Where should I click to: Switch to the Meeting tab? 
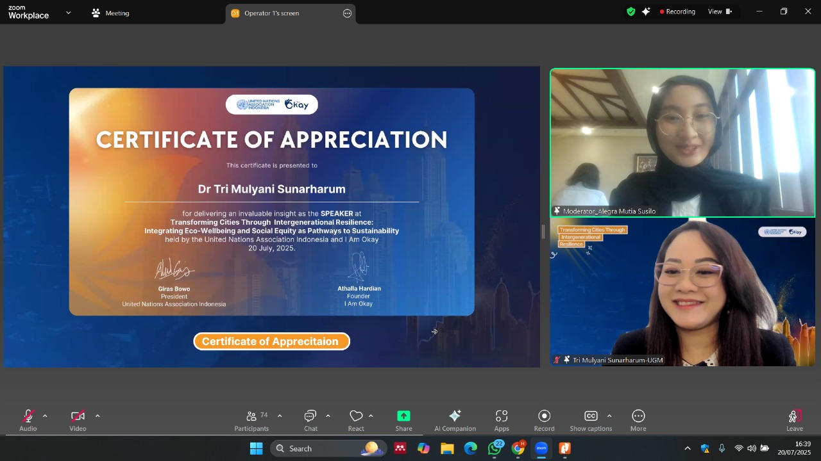coord(110,13)
